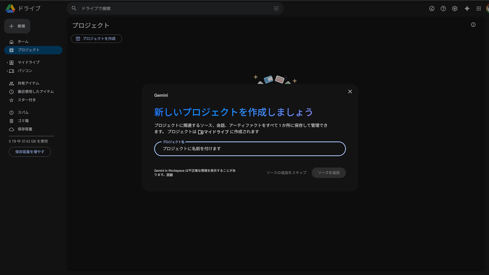The height and width of the screenshot is (275, 489).
Task: Click the Google Drive logo icon
Action: pos(10,8)
